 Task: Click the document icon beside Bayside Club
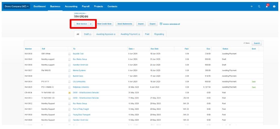[x=69, y=54]
